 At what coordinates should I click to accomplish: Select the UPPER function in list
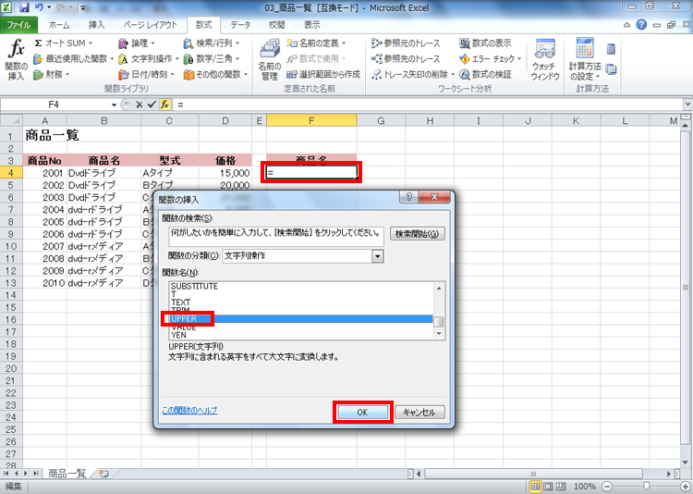coord(301,319)
